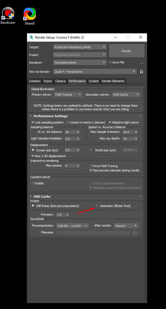
Task: Toggle New 2.5D displacement checkbox
Action: pos(33,156)
